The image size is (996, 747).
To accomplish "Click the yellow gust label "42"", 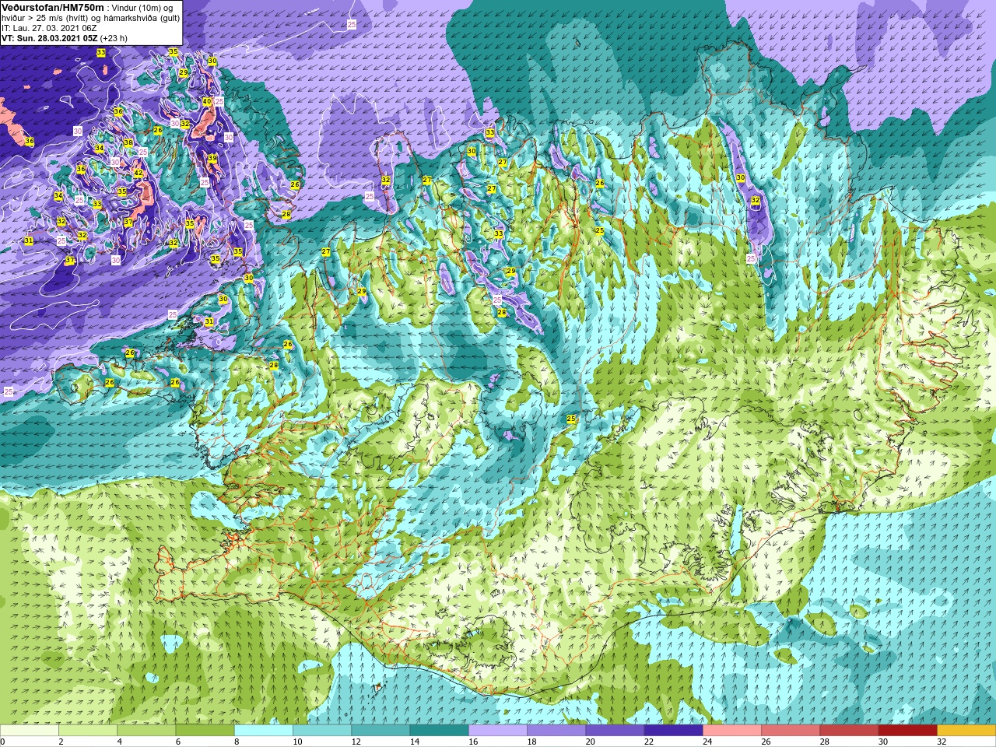I will coord(139,173).
